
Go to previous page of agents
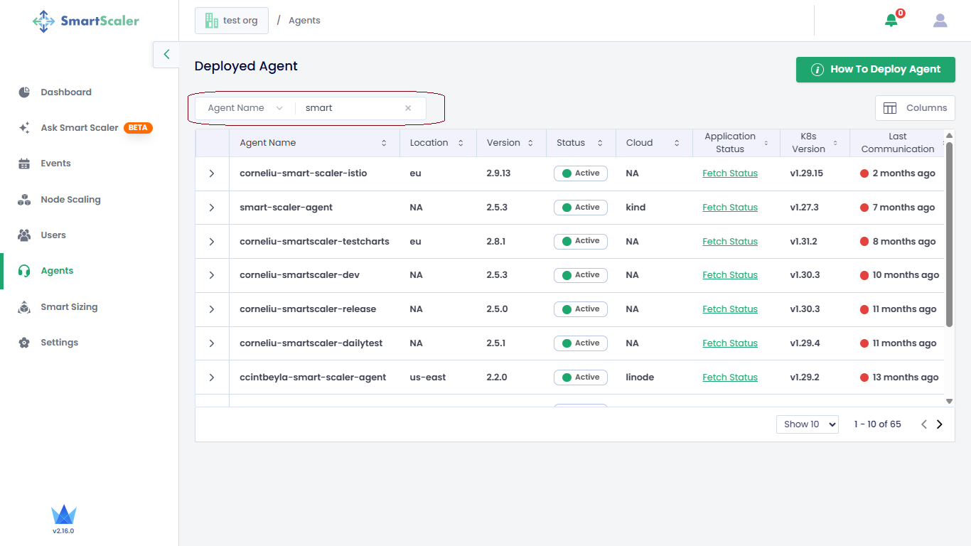924,424
